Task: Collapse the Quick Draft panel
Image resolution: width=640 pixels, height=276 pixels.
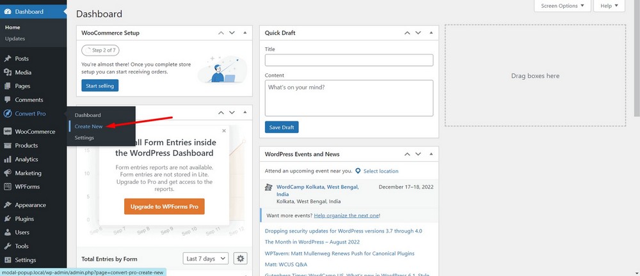Action: click(431, 33)
